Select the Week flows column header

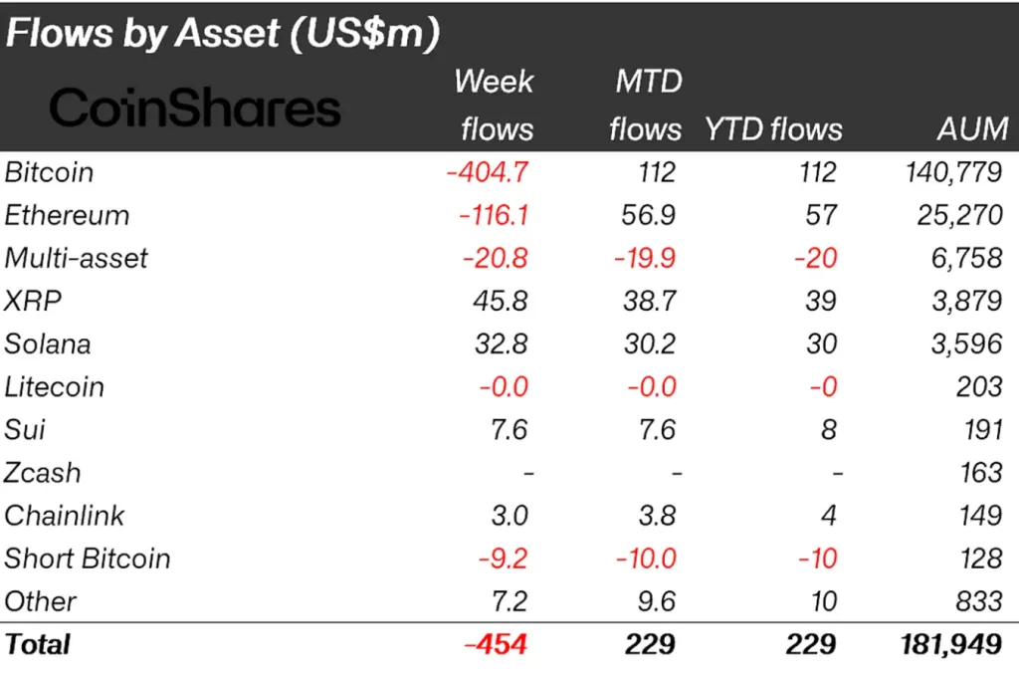tap(494, 105)
